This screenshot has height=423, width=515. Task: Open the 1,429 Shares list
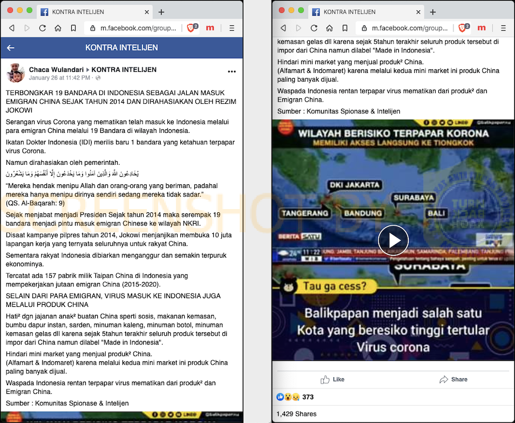point(296,414)
